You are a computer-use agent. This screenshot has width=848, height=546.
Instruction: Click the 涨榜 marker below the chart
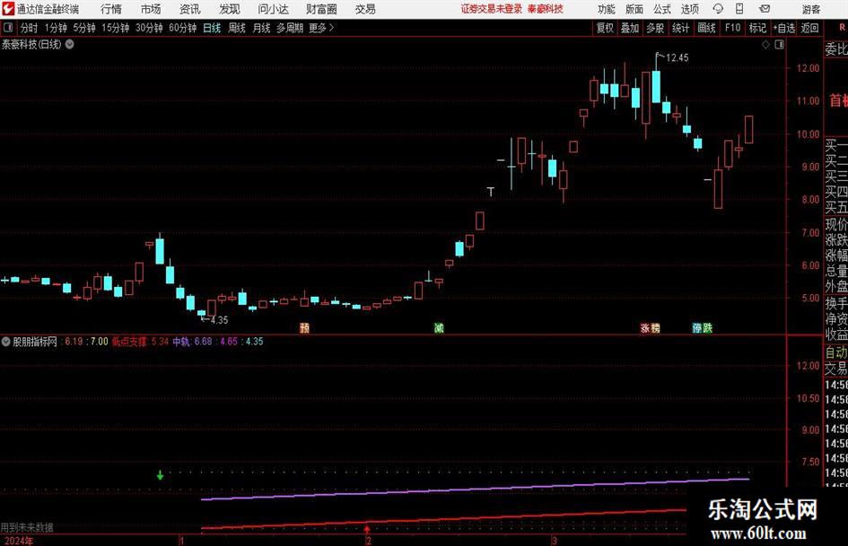point(650,327)
